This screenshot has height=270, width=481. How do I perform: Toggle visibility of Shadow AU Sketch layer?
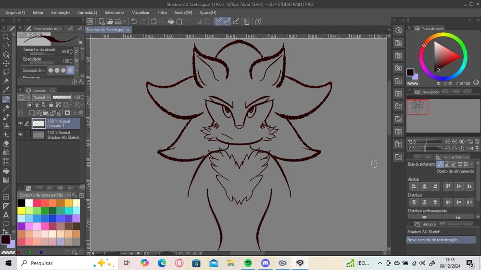(20, 135)
